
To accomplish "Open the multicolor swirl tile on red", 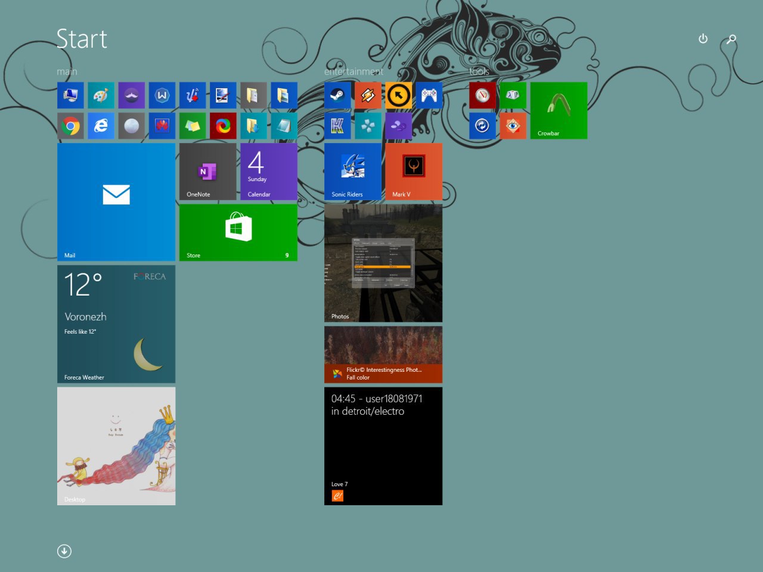I will pyautogui.click(x=223, y=126).
